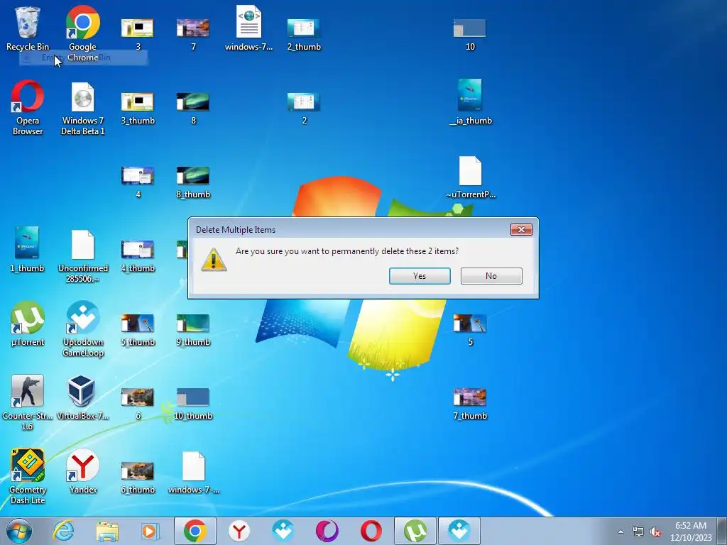Select the image file named 8
This screenshot has height=545, width=727.
(193, 108)
